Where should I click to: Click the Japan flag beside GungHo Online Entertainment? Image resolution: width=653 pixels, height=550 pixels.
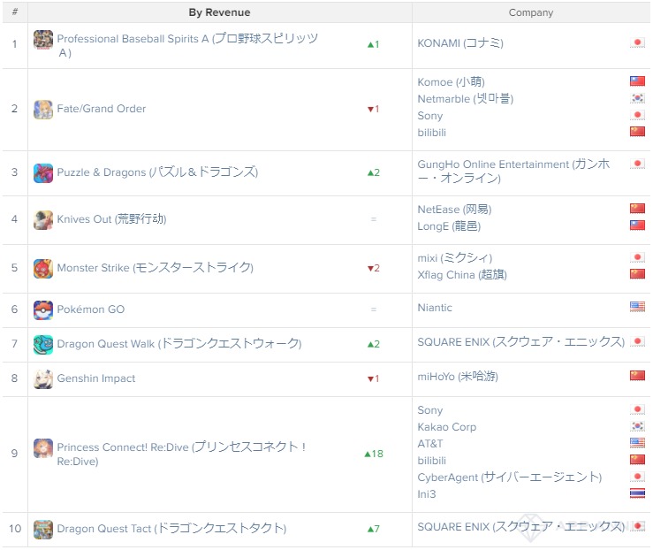point(637,164)
